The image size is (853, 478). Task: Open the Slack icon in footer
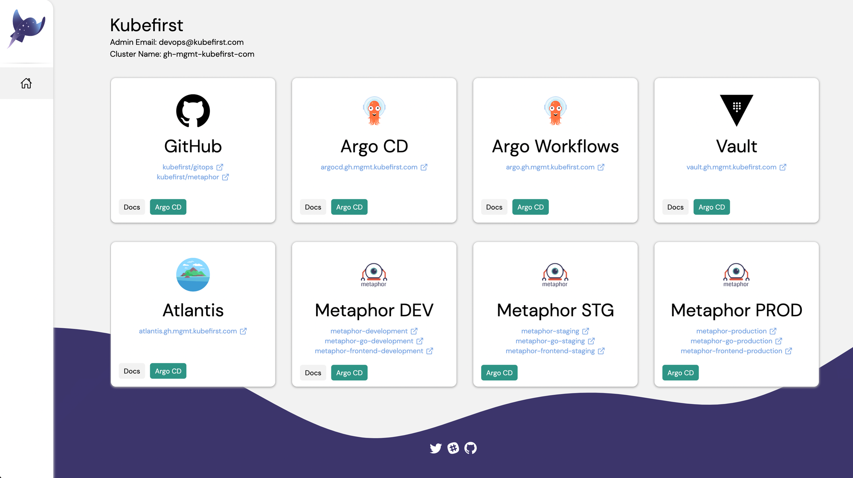[453, 448]
